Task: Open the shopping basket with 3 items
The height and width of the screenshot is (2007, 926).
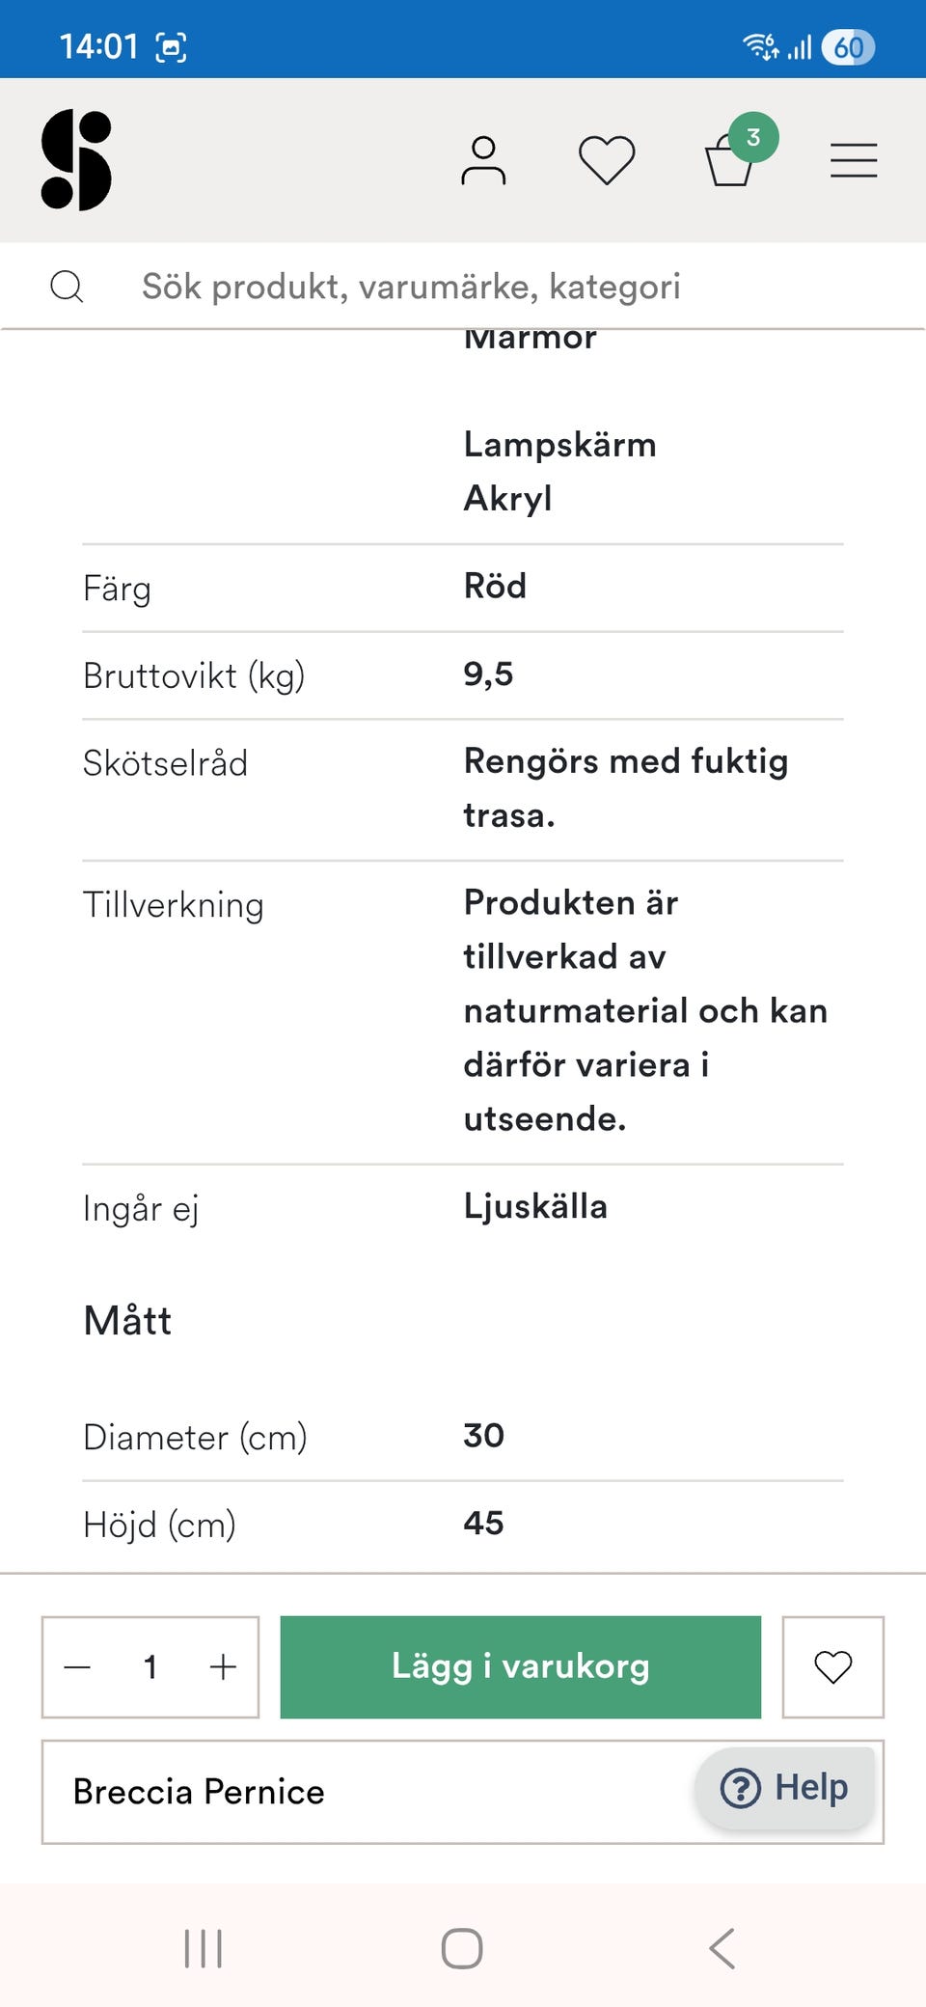Action: pyautogui.click(x=729, y=162)
